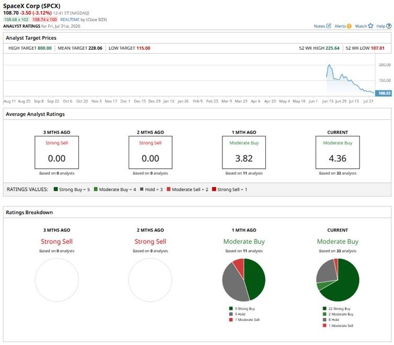Click the Alerts link
Viewport: 394px width, 345px height.
coord(340,26)
